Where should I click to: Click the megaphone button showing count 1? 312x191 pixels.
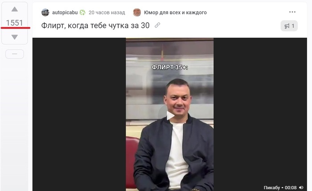click(x=289, y=26)
